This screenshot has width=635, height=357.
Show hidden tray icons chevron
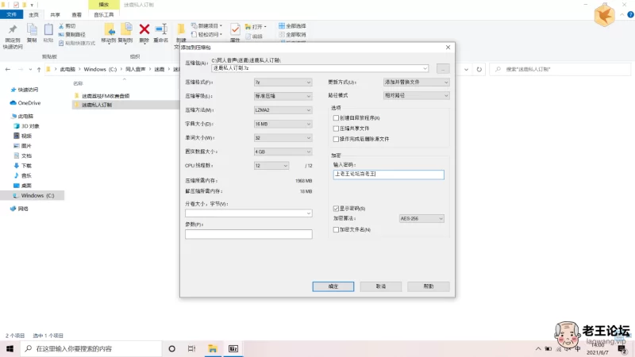pos(538,348)
